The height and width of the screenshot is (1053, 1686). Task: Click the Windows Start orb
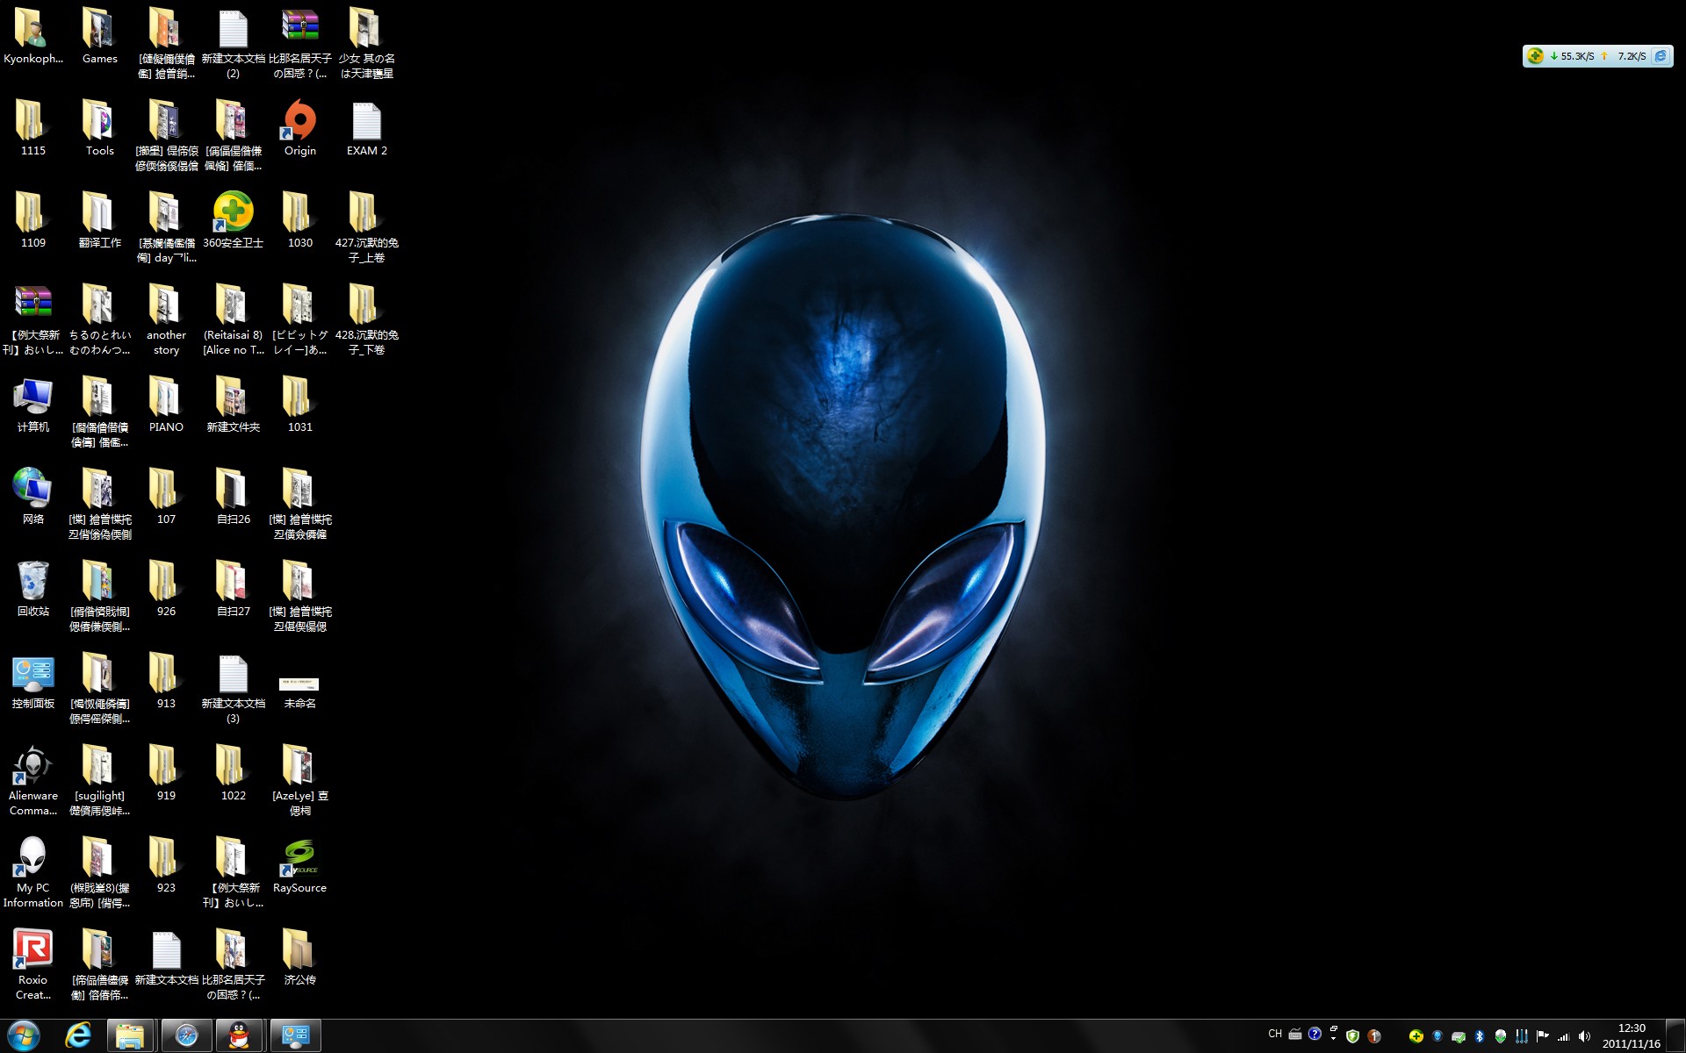coord(23,1036)
